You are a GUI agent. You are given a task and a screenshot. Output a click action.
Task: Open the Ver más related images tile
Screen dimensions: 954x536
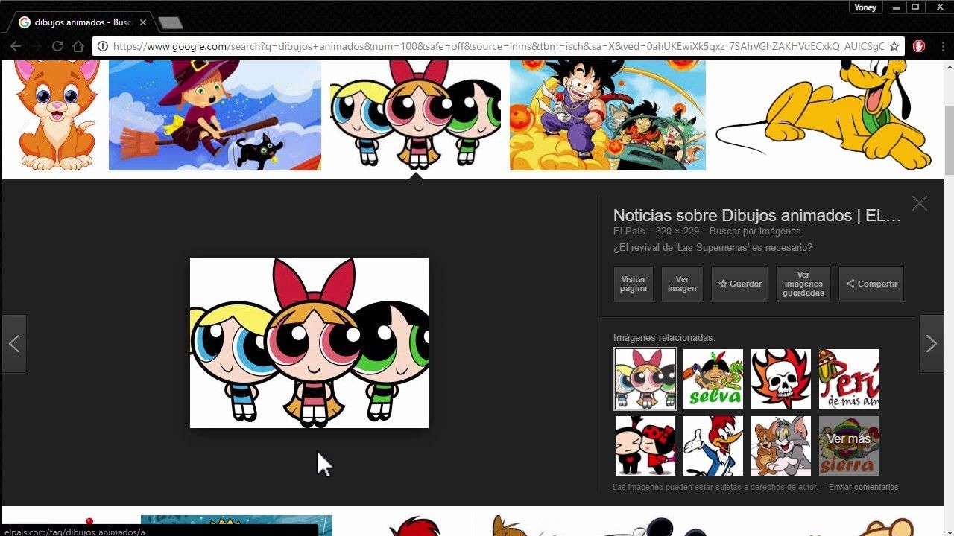tap(849, 446)
